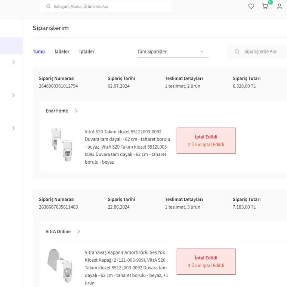
Task: Open the Klozet Kapağı product thumbnail with +1
Action: (x=60, y=266)
